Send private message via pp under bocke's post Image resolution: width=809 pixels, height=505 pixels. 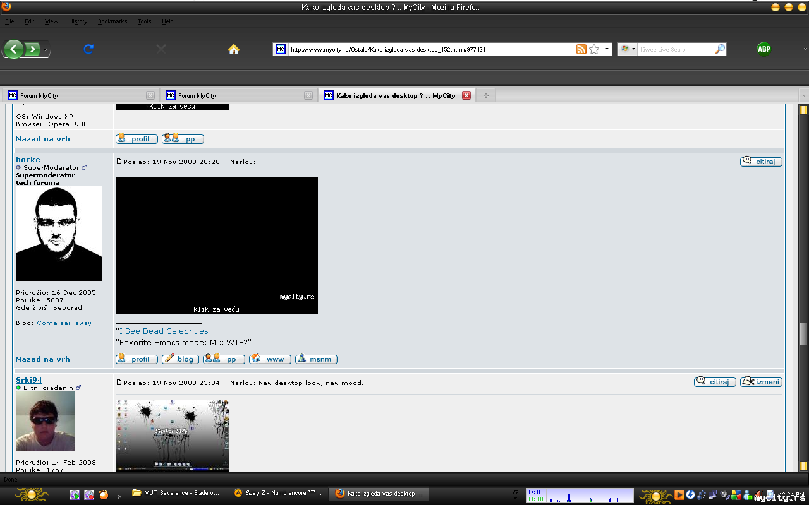tap(224, 359)
